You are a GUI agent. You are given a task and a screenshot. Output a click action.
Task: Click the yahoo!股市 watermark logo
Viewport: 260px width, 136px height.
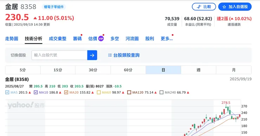point(26,105)
